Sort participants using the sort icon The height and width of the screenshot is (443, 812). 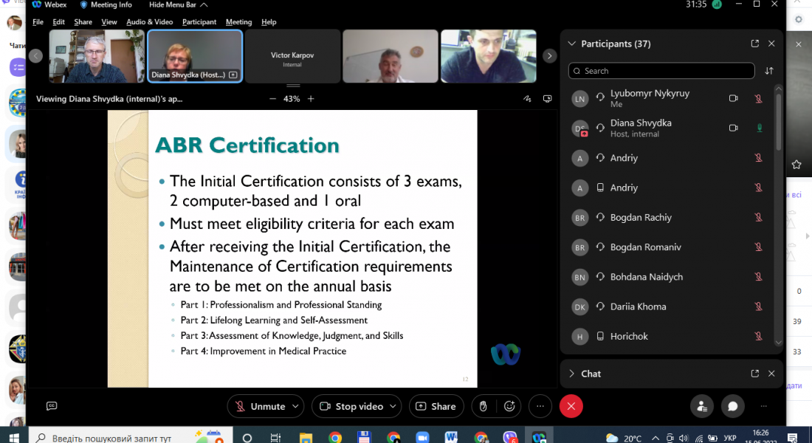[x=769, y=71]
